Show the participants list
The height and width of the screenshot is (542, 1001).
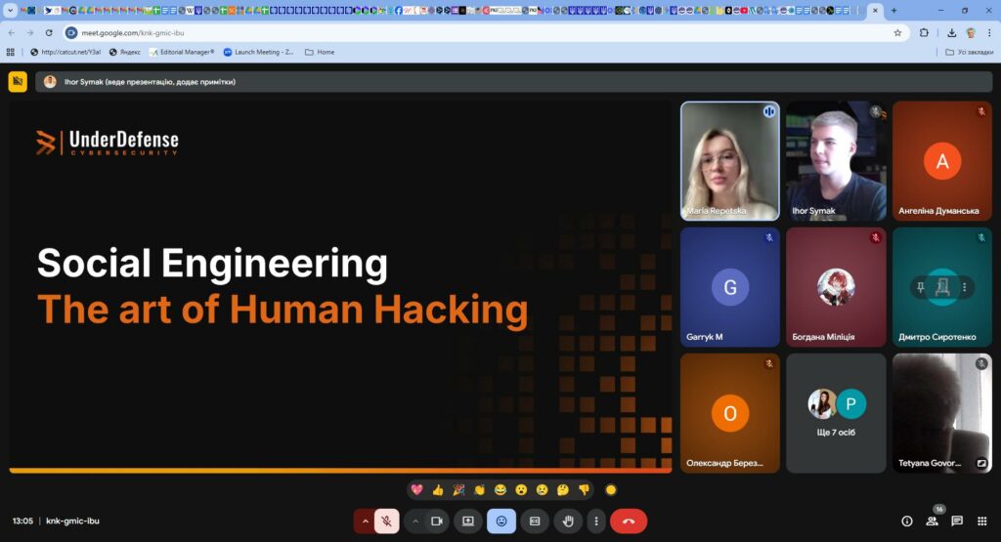tap(932, 521)
